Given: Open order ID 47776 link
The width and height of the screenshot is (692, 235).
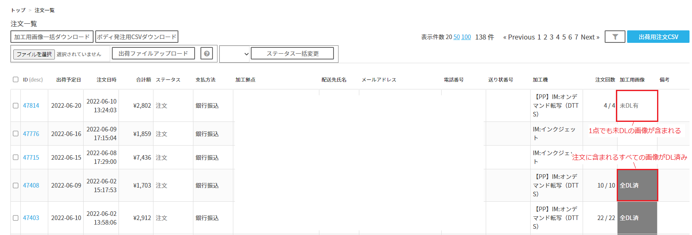Looking at the screenshot, I should (x=31, y=134).
